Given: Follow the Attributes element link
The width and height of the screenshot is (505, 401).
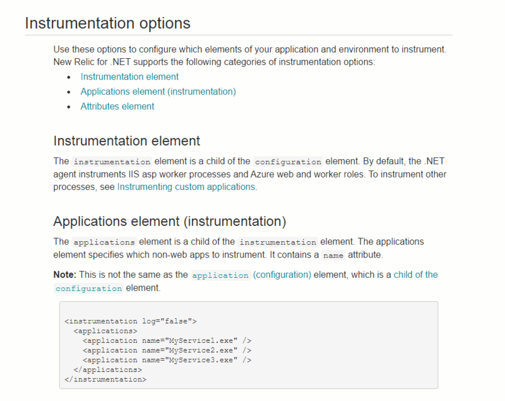Looking at the screenshot, I should point(117,106).
